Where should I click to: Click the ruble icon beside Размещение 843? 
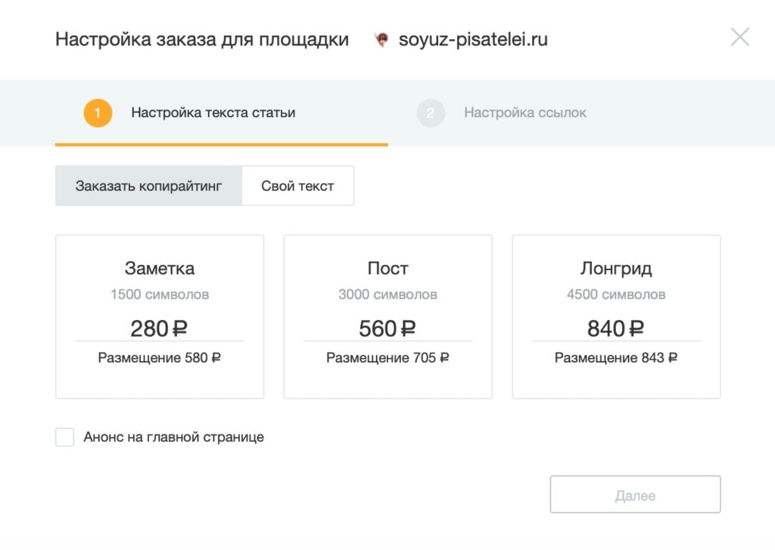[x=673, y=357]
